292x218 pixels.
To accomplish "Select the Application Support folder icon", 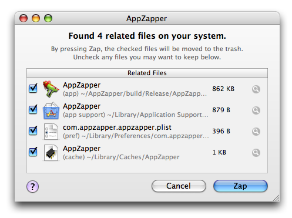I will coord(51,110).
